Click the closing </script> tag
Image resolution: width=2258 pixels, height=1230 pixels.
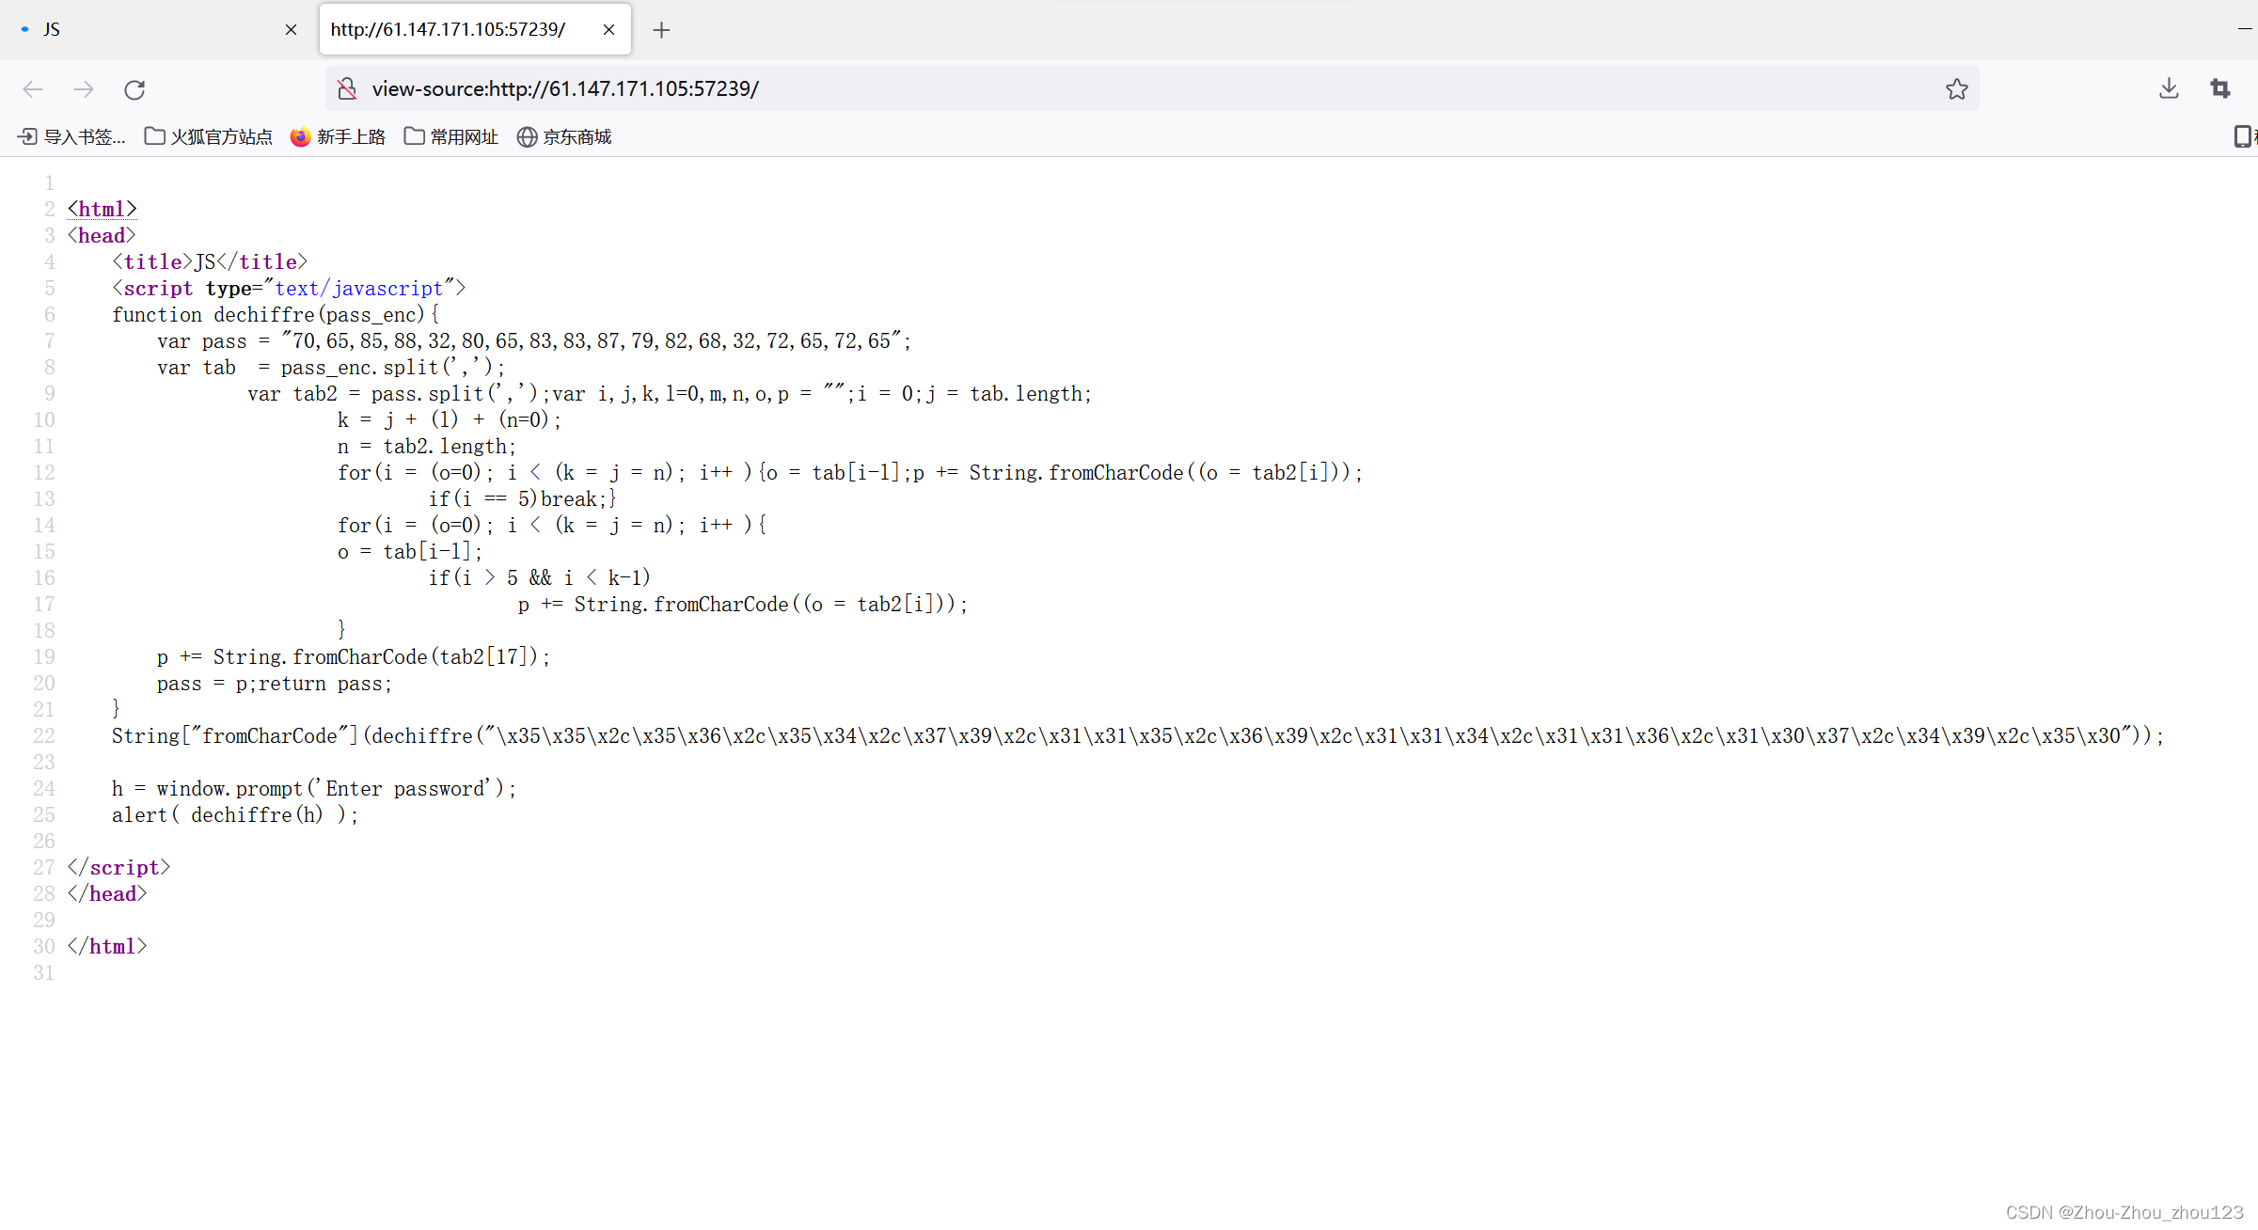[x=118, y=867]
